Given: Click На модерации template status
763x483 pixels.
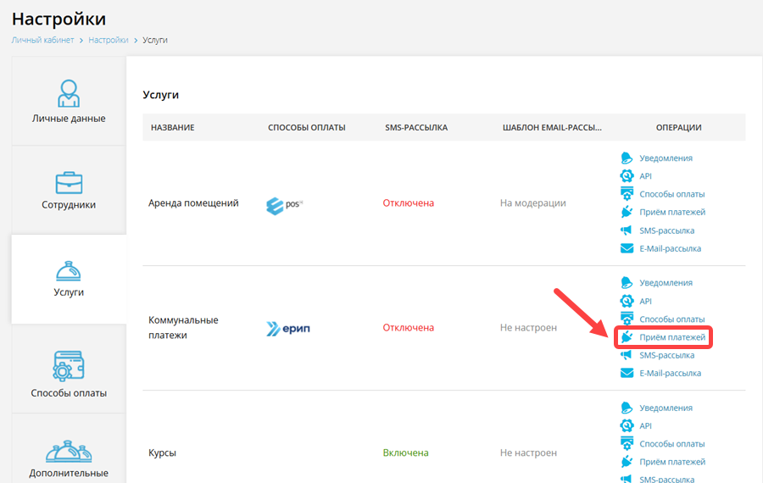Looking at the screenshot, I should pos(533,203).
